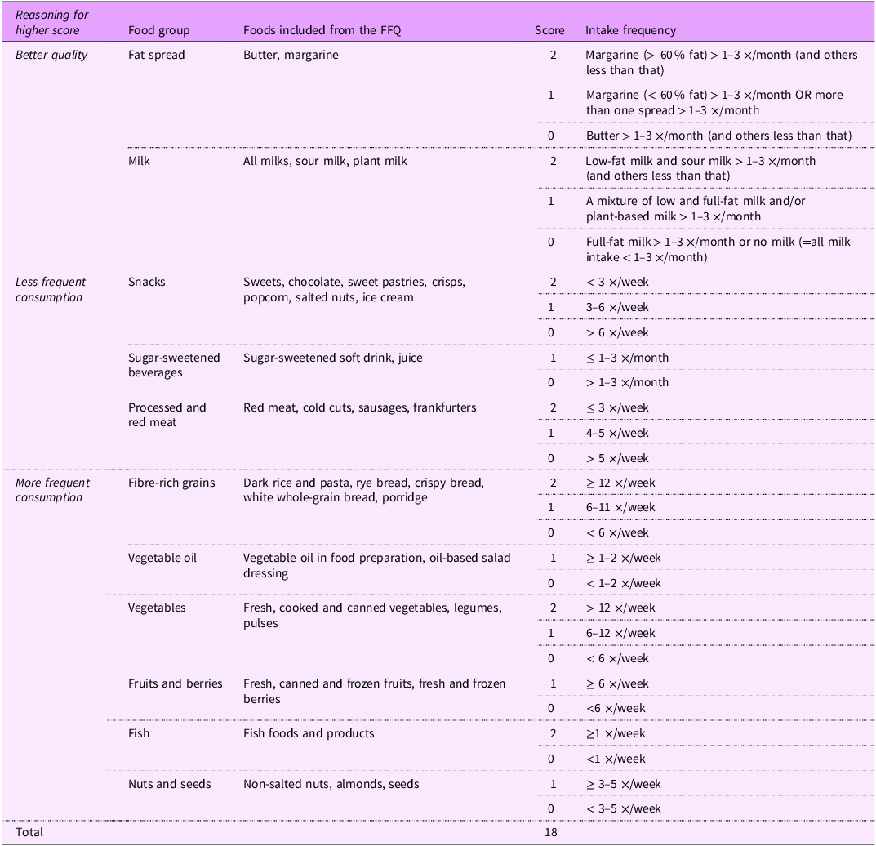Click the 'Score' column header
This screenshot has width=876, height=846.
tap(549, 30)
